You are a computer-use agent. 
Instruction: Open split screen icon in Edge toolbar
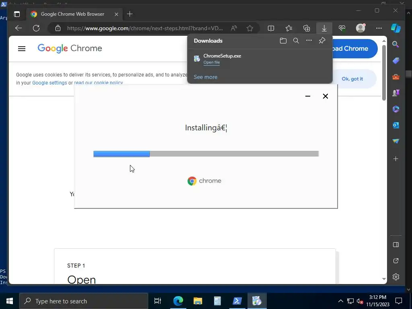[x=271, y=28]
